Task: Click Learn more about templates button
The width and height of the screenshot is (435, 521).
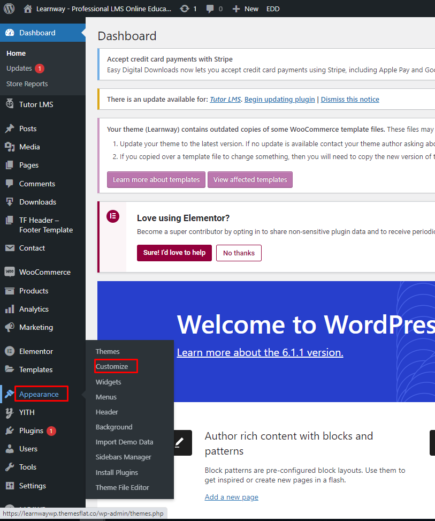Action: [x=156, y=180]
